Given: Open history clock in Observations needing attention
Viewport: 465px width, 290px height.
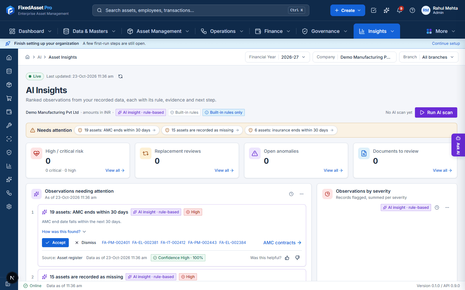Looking at the screenshot, I should [x=291, y=194].
